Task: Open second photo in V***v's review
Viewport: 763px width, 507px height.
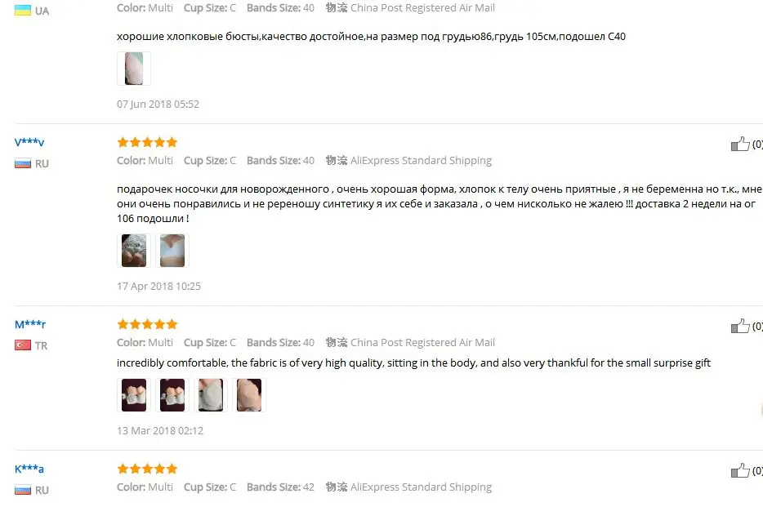Action: point(172,251)
